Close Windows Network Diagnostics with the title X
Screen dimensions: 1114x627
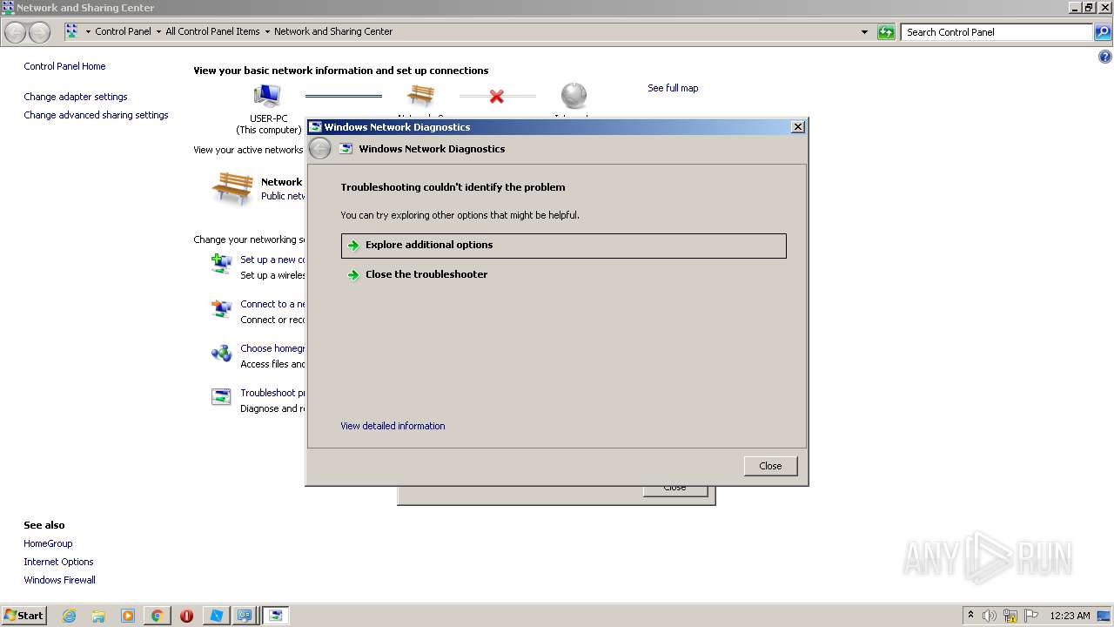pyautogui.click(x=797, y=127)
